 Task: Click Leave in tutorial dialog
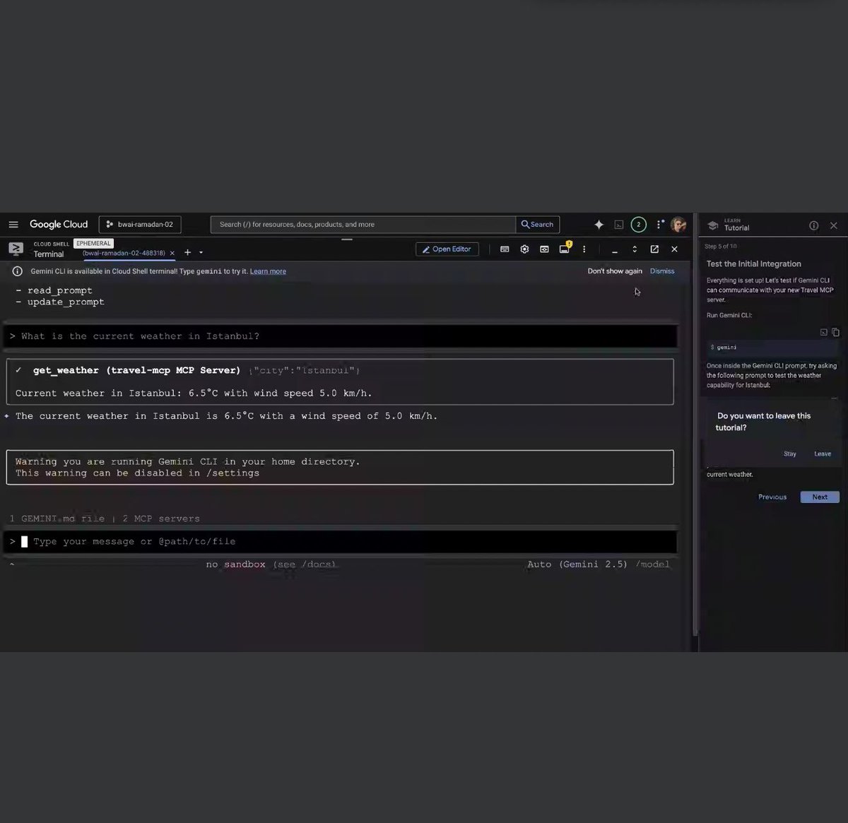(x=823, y=454)
